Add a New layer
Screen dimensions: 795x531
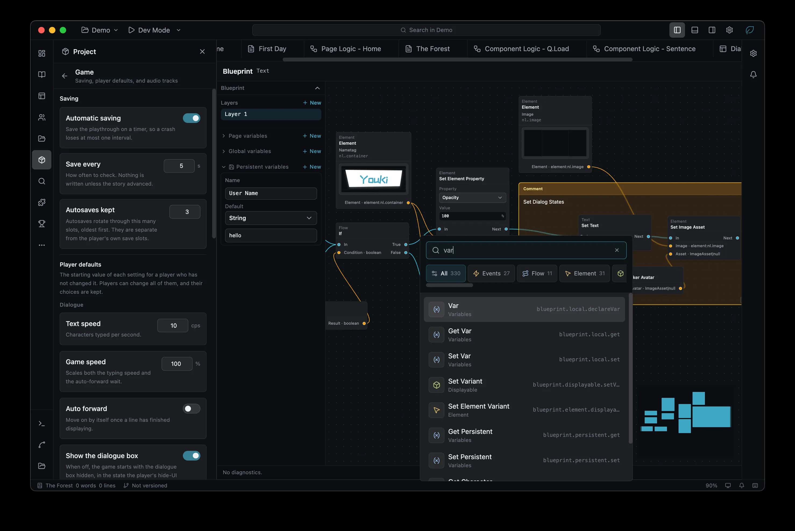312,103
